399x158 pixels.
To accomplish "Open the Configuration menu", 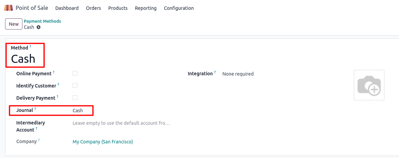I will (178, 8).
